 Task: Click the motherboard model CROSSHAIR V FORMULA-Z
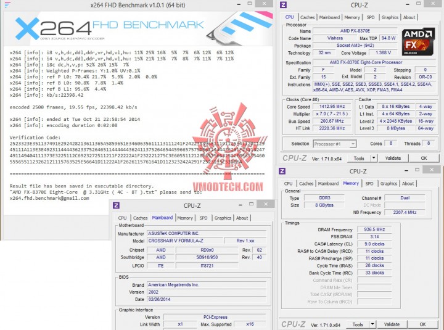click(x=185, y=241)
